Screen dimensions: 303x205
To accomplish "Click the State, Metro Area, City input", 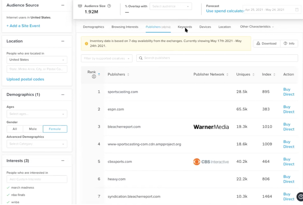I will click(x=37, y=69).
